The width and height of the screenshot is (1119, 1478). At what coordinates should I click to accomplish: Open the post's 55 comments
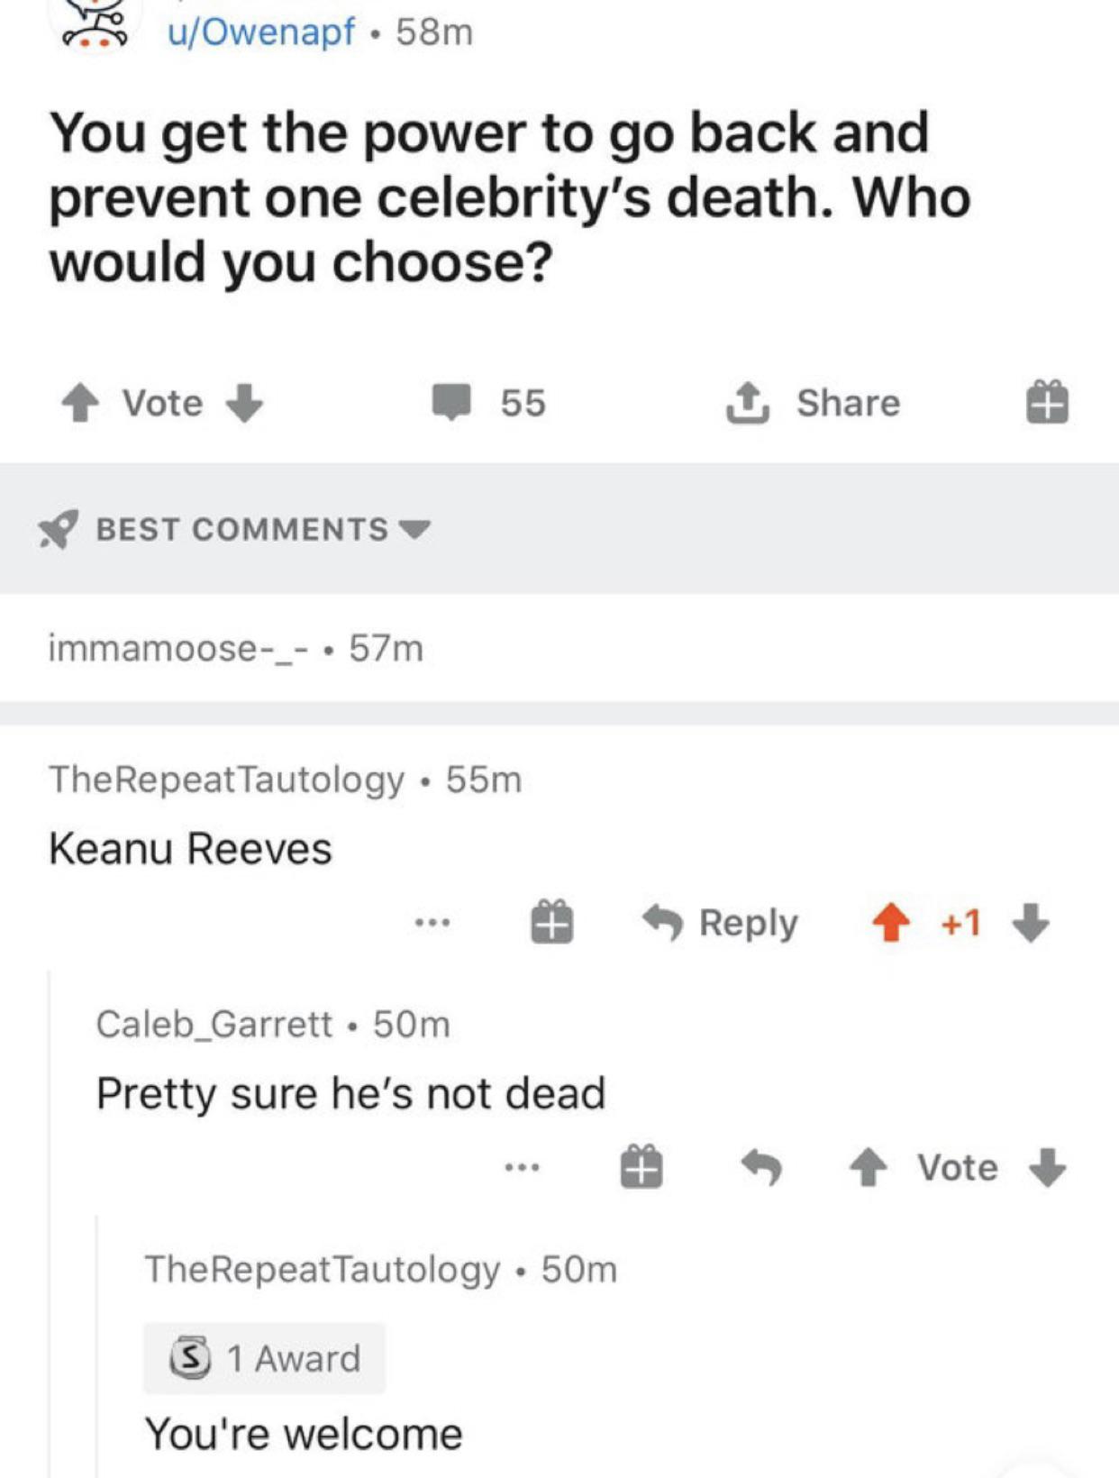(489, 403)
